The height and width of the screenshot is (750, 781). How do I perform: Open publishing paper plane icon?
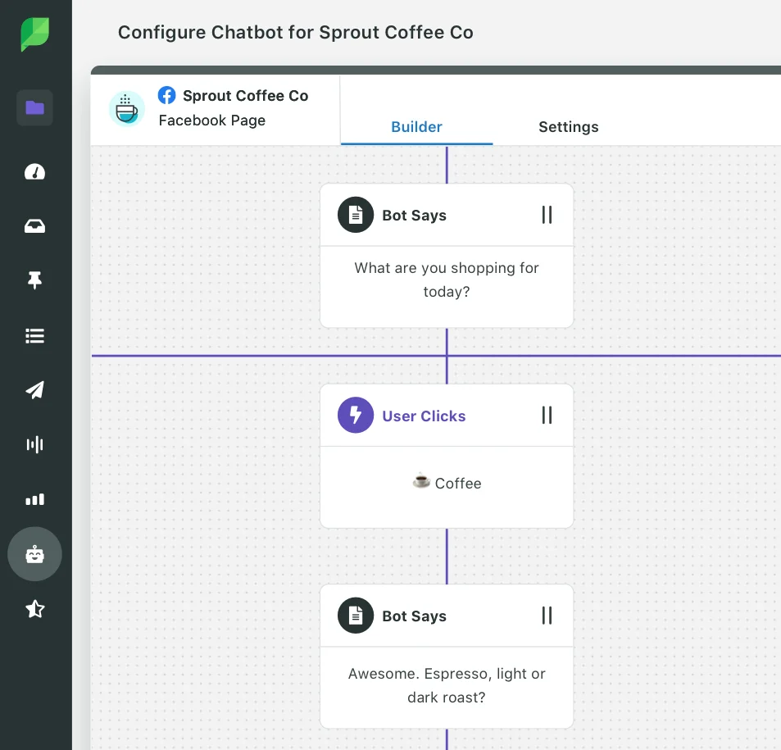(x=34, y=390)
